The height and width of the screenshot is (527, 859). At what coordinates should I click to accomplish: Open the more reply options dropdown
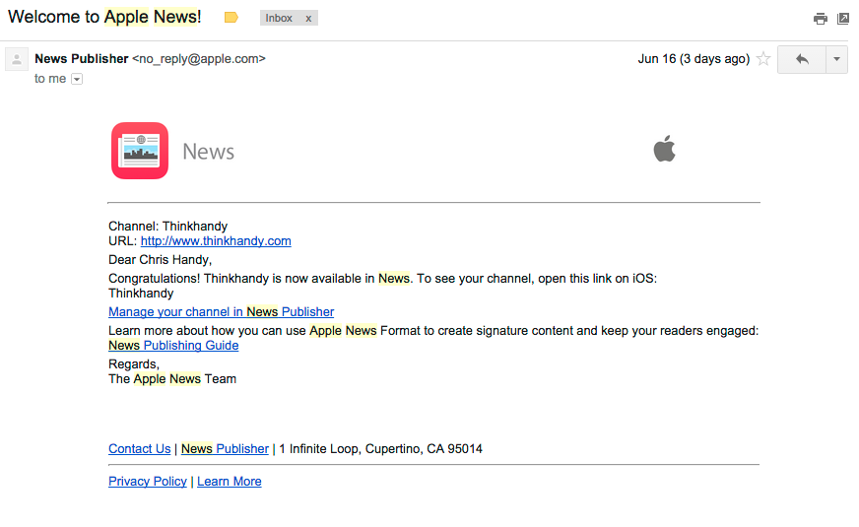click(836, 59)
